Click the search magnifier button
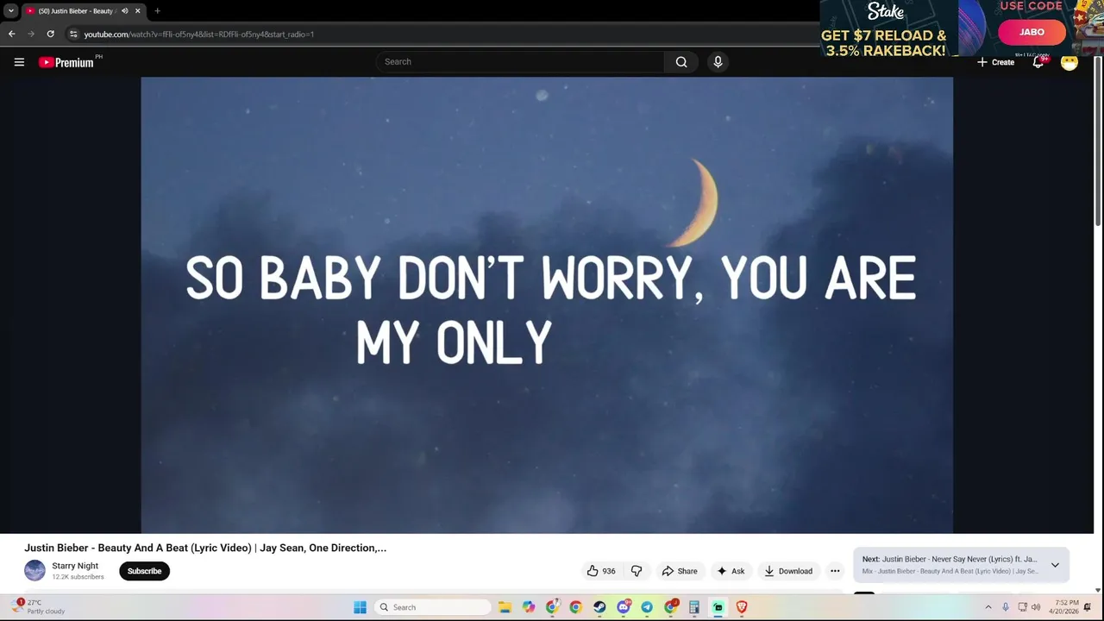 pyautogui.click(x=681, y=62)
